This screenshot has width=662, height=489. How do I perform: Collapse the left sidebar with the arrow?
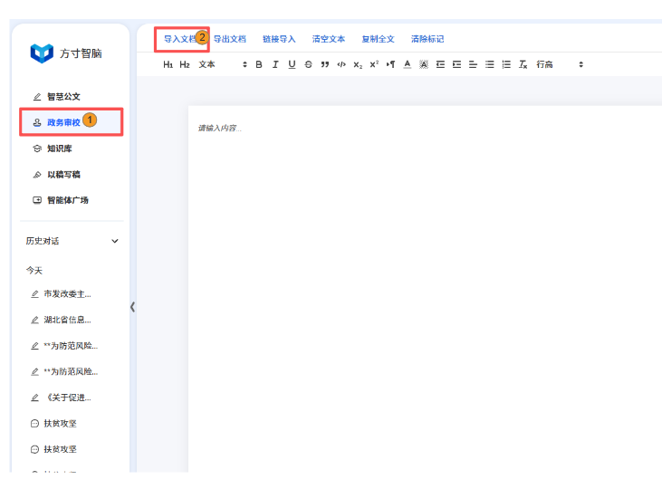[x=132, y=307]
